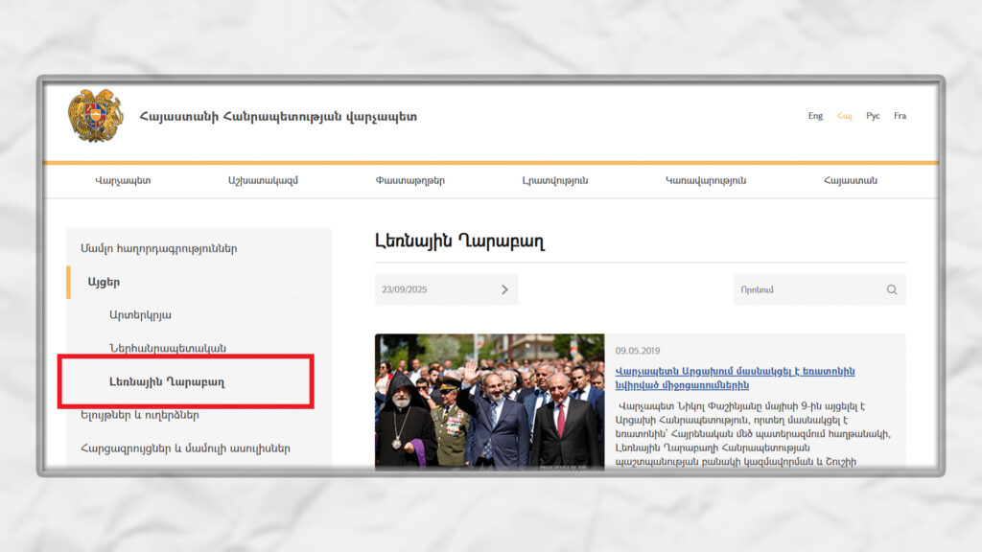Switch language to Eng
This screenshot has height=552, width=982.
click(x=815, y=116)
